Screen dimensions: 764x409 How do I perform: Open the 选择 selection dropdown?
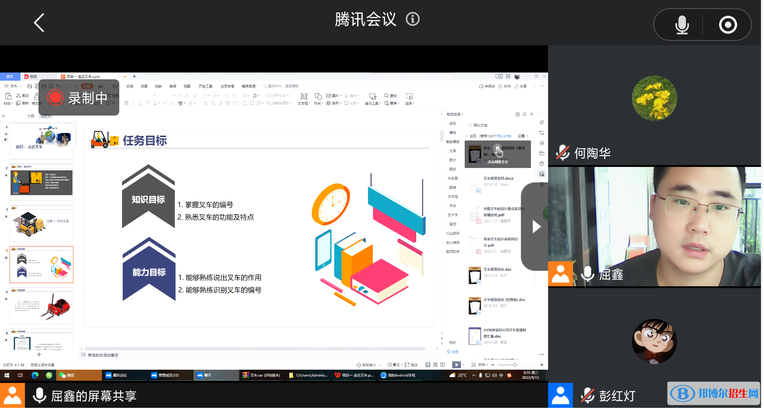pyautogui.click(x=410, y=99)
